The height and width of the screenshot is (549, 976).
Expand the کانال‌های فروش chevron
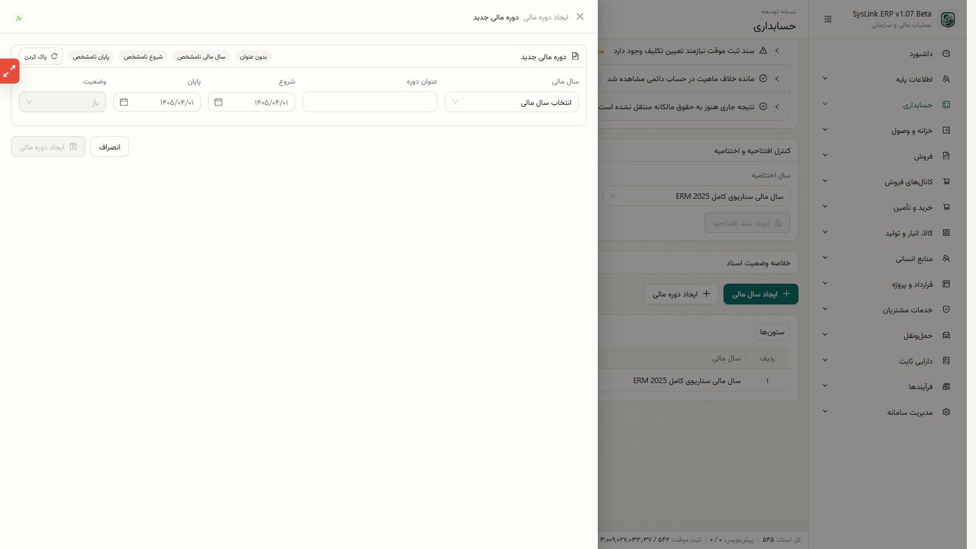825,181
